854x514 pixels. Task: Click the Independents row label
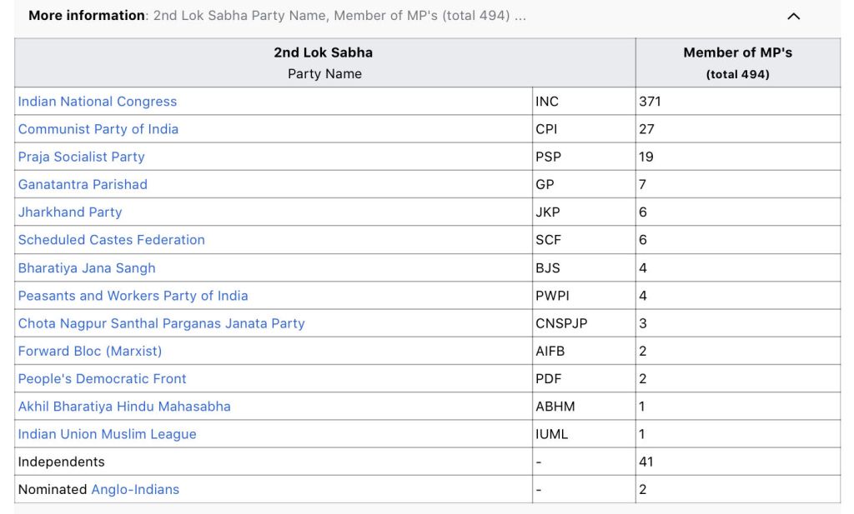click(x=62, y=462)
